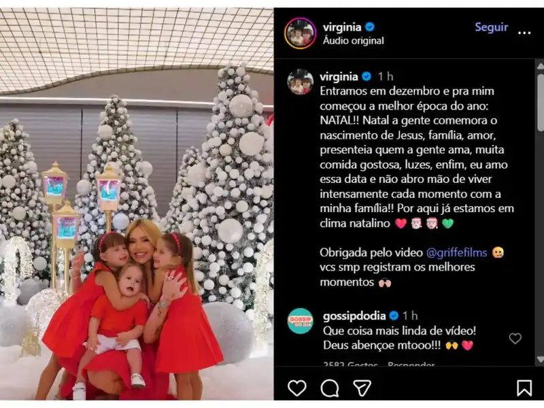Like the post with the heart icon
This screenshot has width=544, height=408.
(297, 388)
